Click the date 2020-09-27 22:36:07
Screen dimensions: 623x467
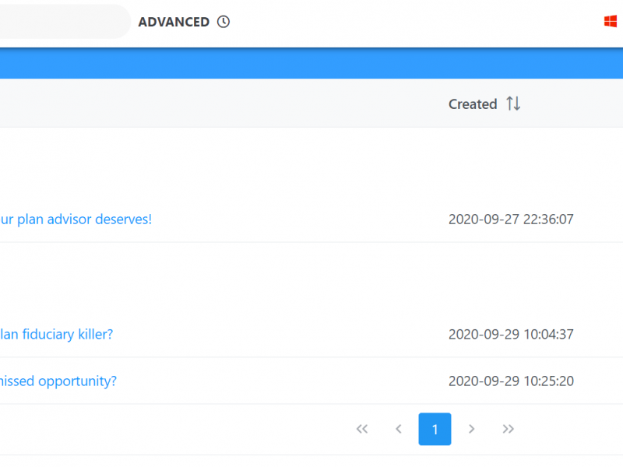click(x=511, y=219)
